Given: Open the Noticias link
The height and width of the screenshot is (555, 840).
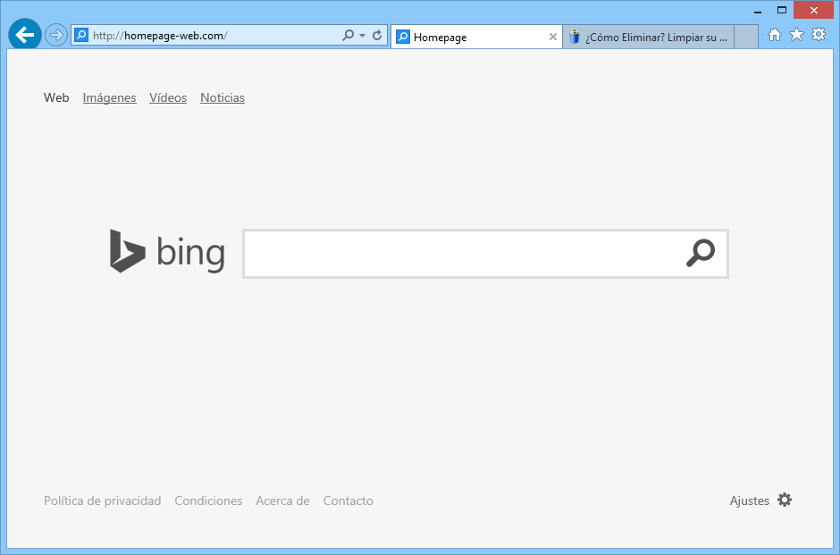Looking at the screenshot, I should click(x=223, y=97).
